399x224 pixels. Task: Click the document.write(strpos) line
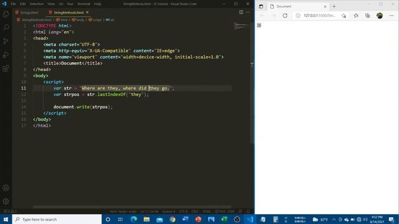point(83,107)
